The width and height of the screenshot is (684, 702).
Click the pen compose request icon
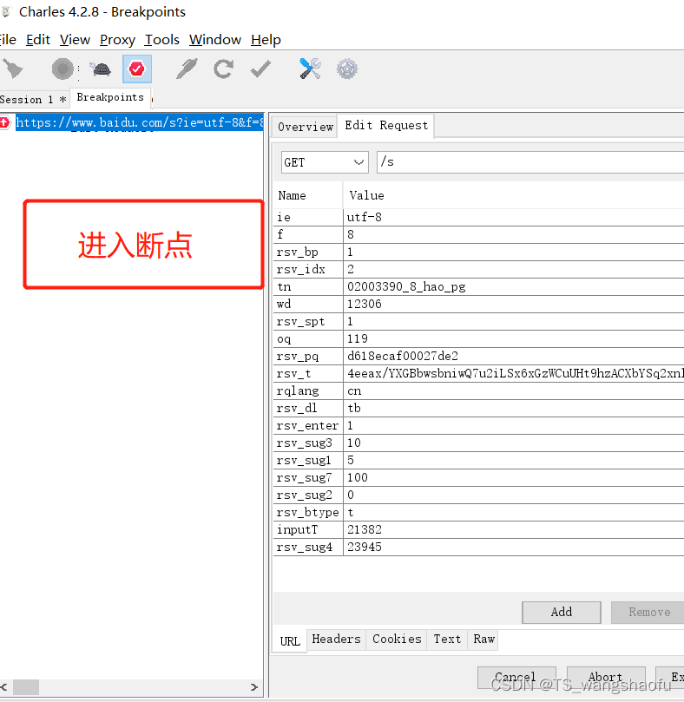click(x=187, y=69)
